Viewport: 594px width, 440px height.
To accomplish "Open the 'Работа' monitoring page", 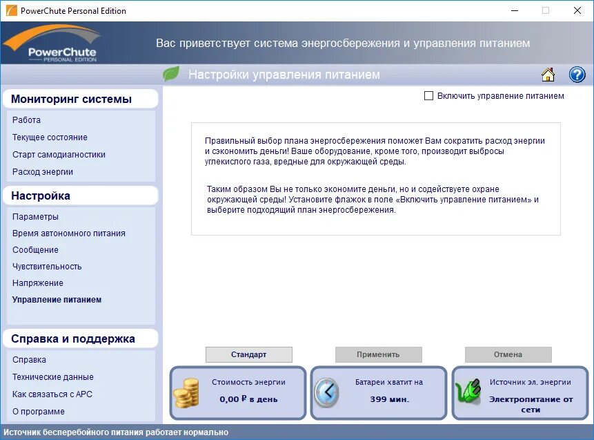I will click(26, 120).
